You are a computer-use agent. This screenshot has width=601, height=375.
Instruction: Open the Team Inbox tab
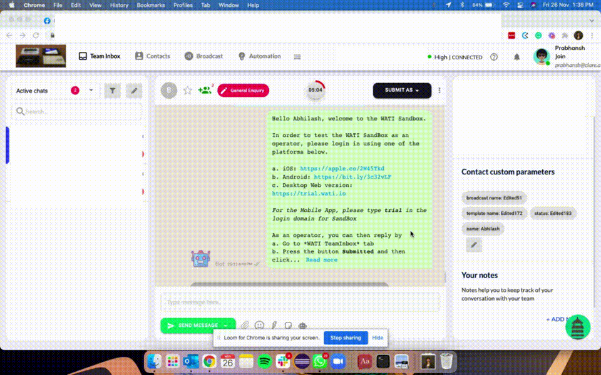coord(100,56)
